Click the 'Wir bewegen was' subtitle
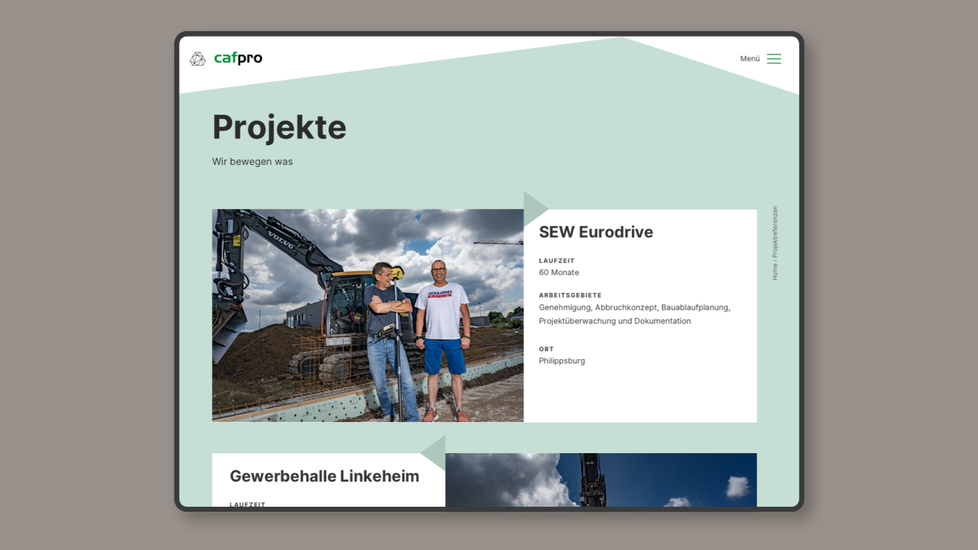This screenshot has height=550, width=978. point(252,162)
